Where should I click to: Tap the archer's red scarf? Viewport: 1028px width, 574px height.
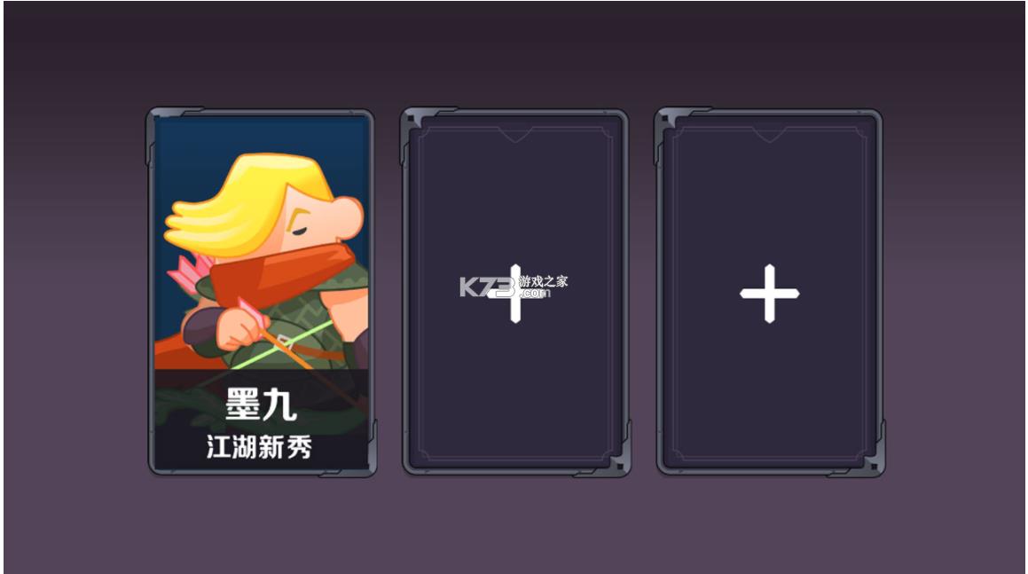click(282, 272)
